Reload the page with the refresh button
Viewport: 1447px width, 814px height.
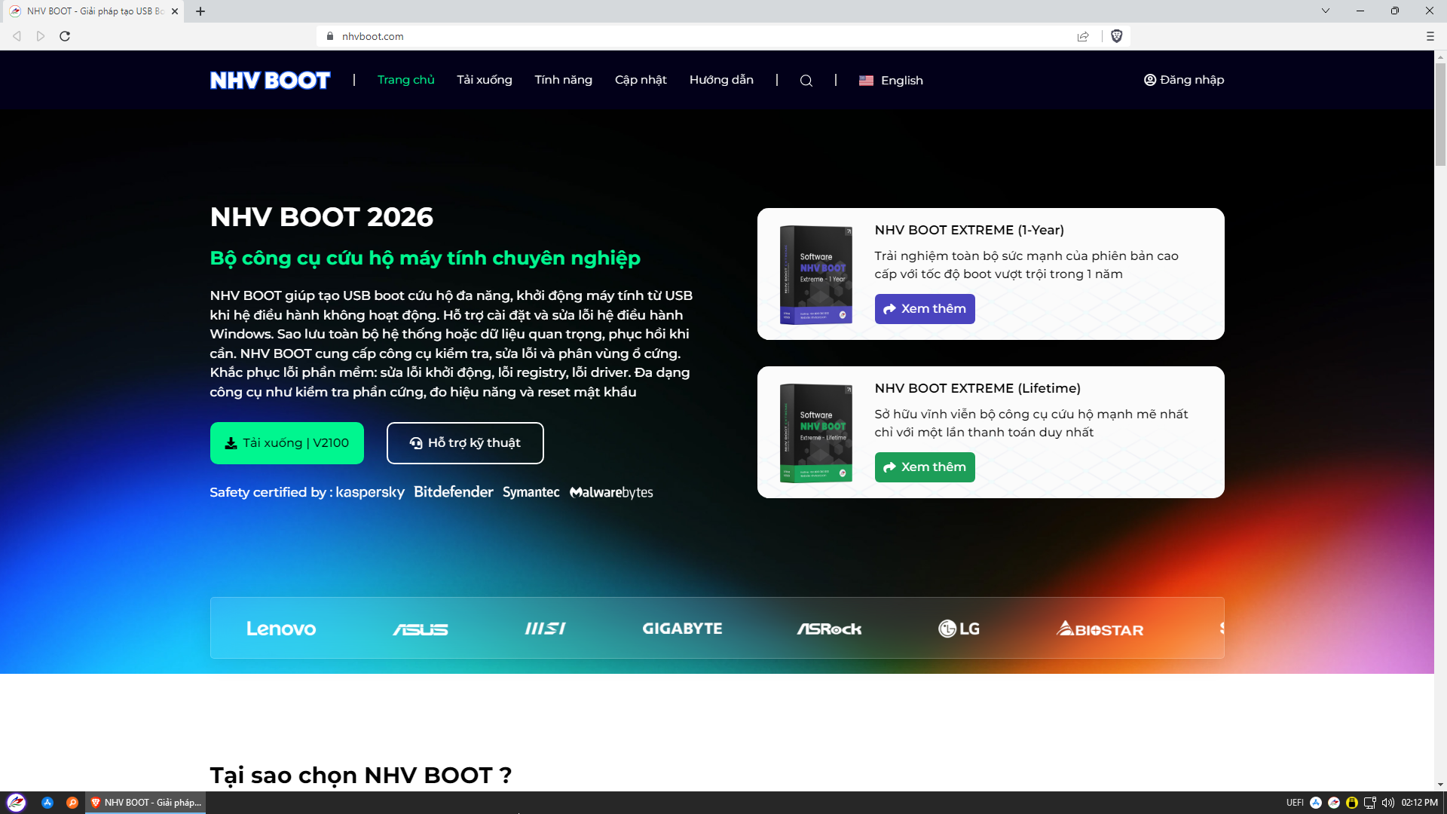pos(66,35)
